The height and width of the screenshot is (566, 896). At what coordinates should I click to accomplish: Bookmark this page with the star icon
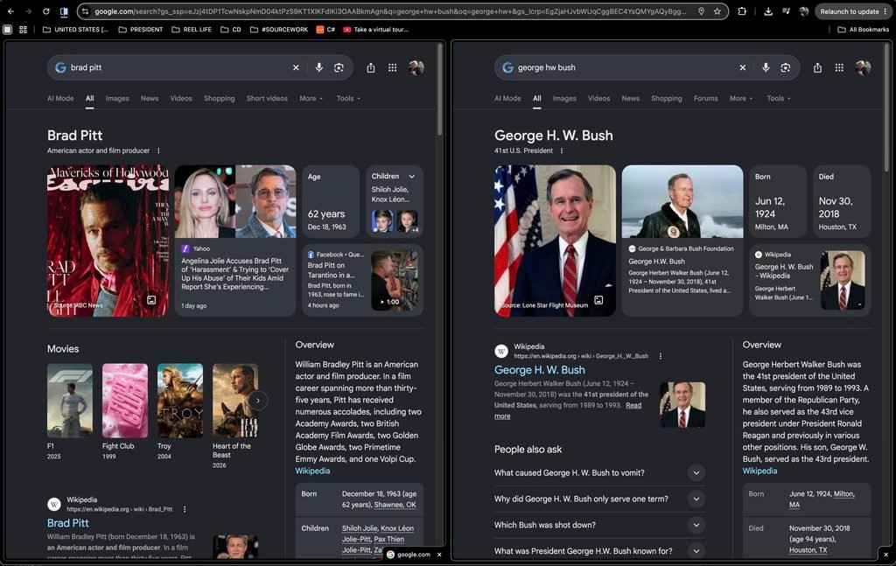tap(717, 11)
